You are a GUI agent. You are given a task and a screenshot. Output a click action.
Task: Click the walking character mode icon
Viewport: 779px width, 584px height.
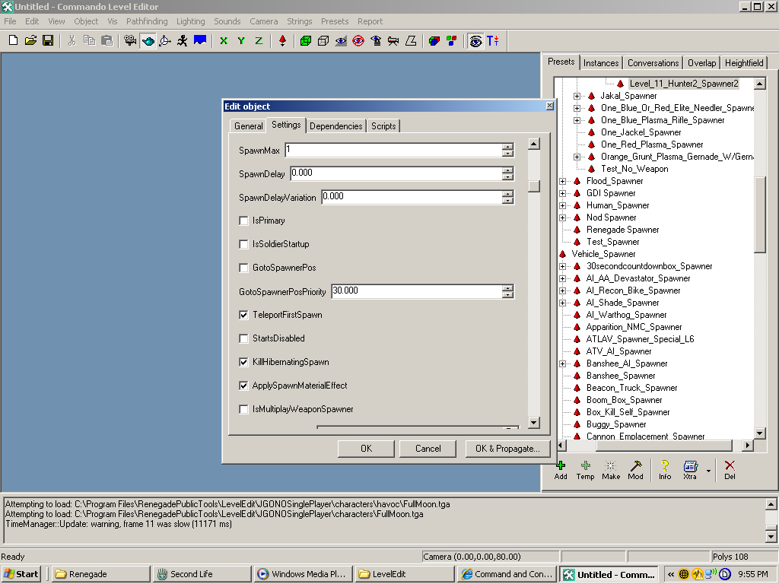tap(183, 40)
